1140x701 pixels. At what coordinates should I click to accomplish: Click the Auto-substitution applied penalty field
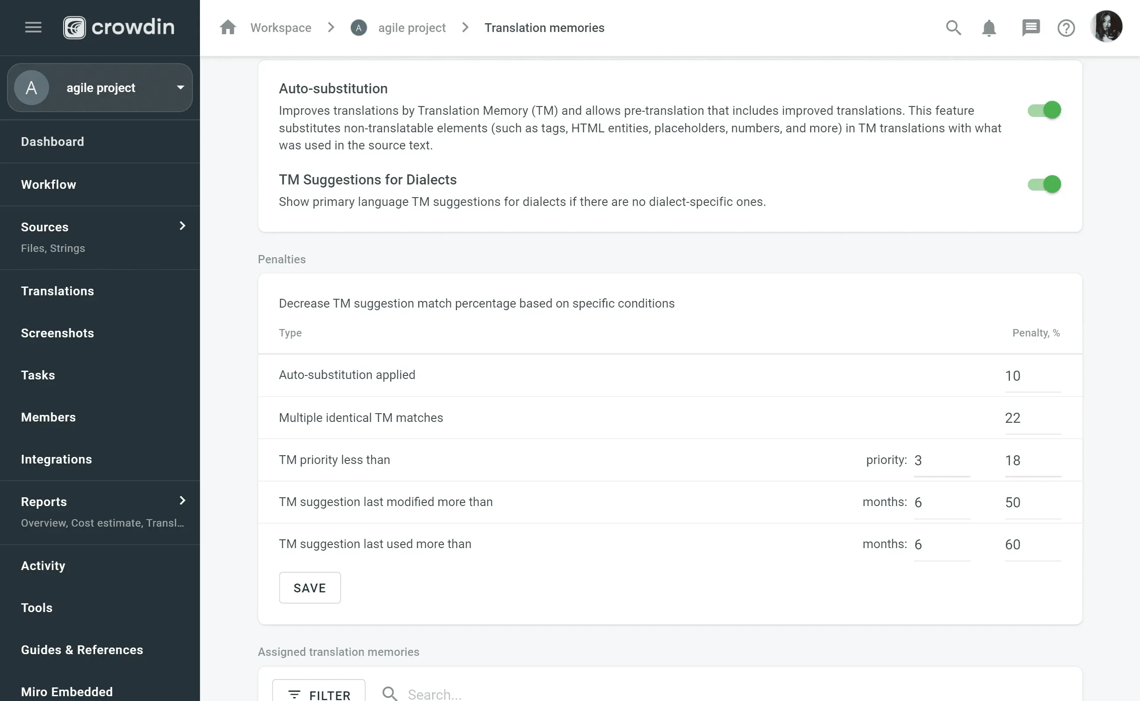[x=1032, y=376]
